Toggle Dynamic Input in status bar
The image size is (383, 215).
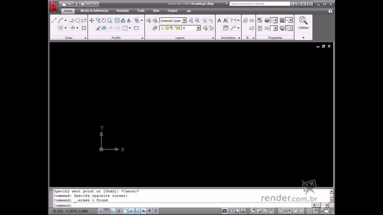(x=144, y=211)
